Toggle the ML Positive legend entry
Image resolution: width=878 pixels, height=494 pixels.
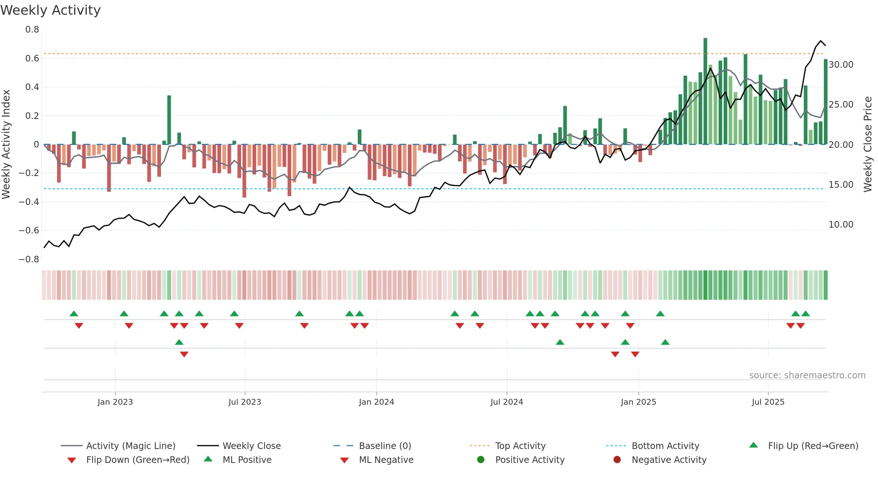(238, 460)
